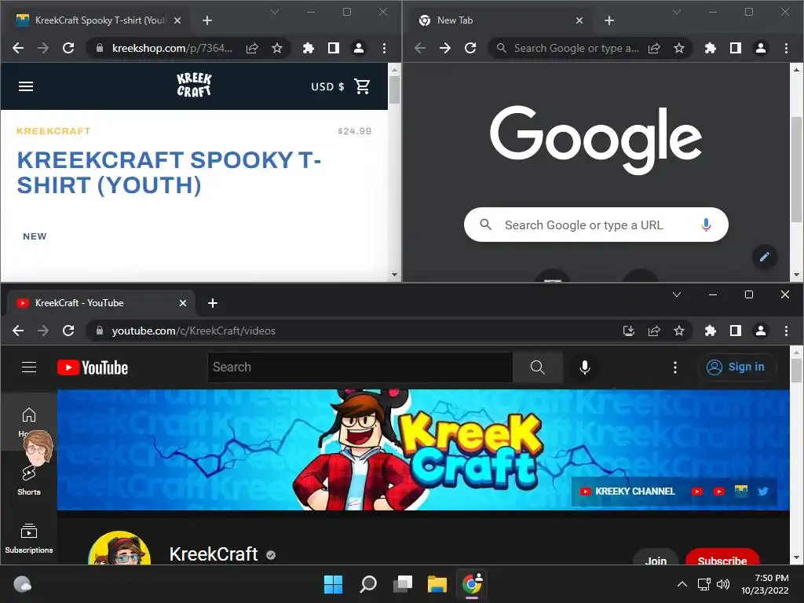
Task: Open tab search in YouTube window
Action: [677, 294]
